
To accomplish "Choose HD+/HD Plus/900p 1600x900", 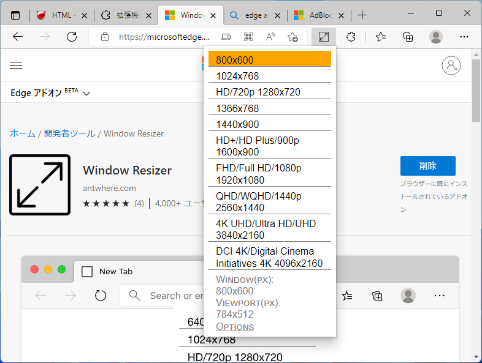I will (x=270, y=146).
